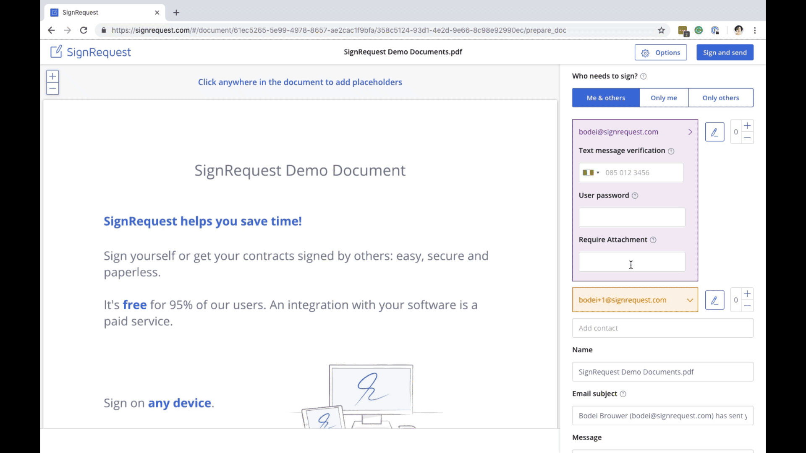
Task: Click the document Name field
Action: pyautogui.click(x=662, y=372)
